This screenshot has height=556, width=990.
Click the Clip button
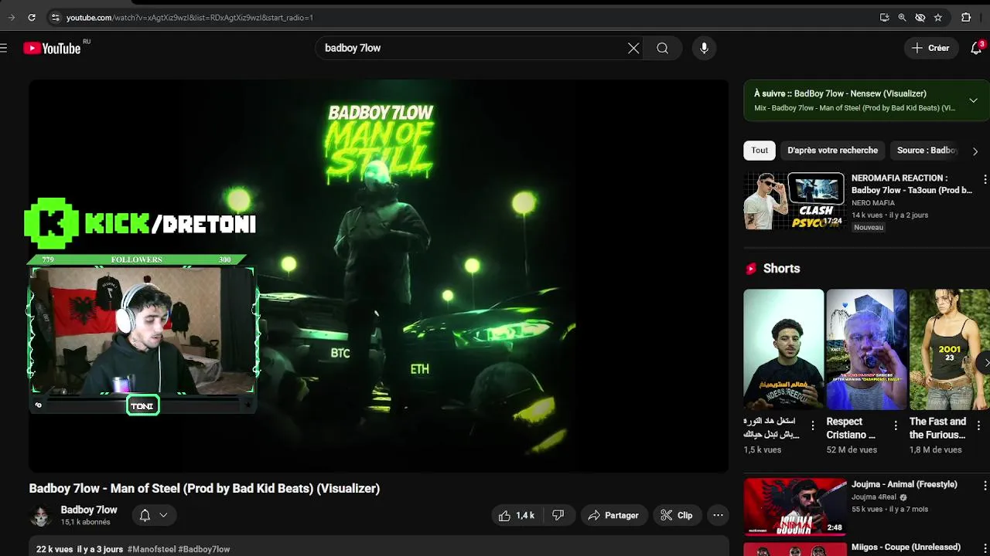coord(677,515)
